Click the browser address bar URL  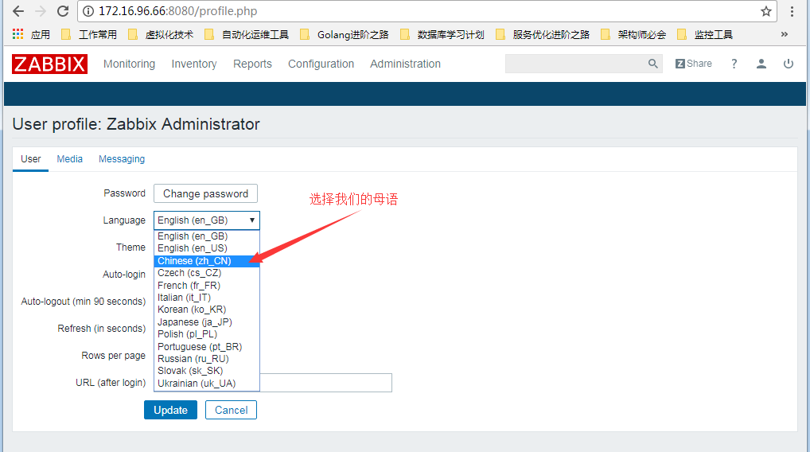coord(177,11)
